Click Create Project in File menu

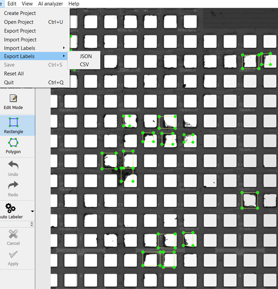20,13
